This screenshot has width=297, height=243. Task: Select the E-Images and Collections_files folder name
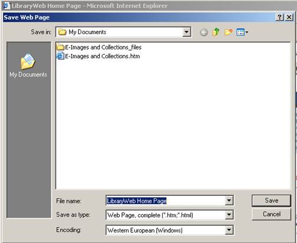[103, 47]
